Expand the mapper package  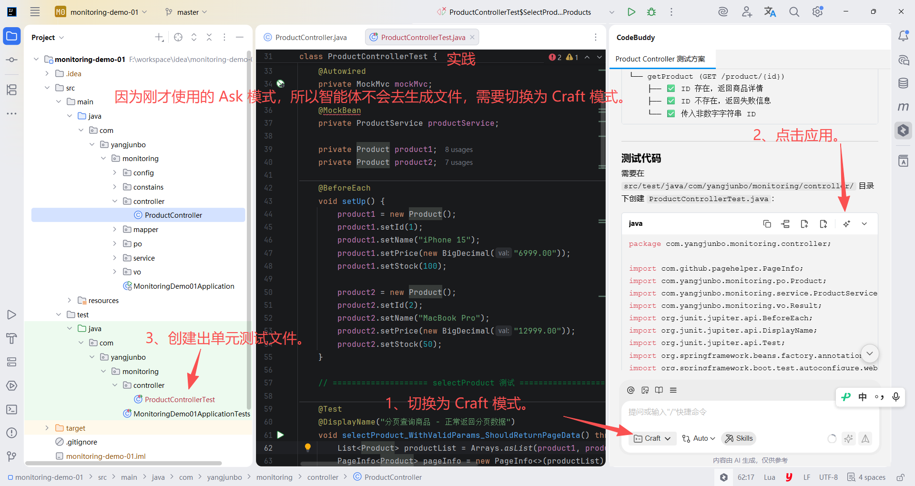(x=114, y=229)
